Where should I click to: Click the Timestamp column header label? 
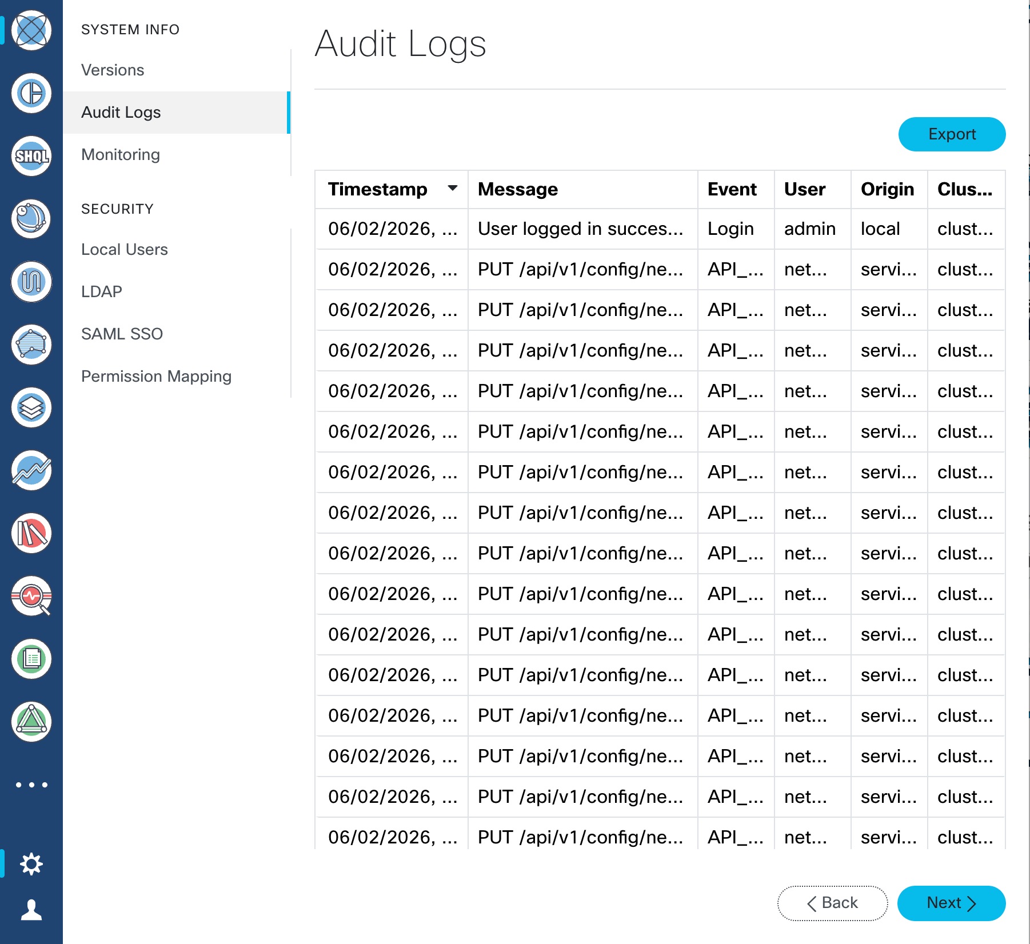tap(378, 189)
